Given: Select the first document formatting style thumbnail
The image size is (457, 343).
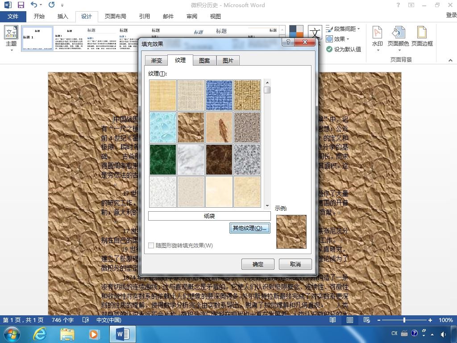Looking at the screenshot, I should click(37, 38).
